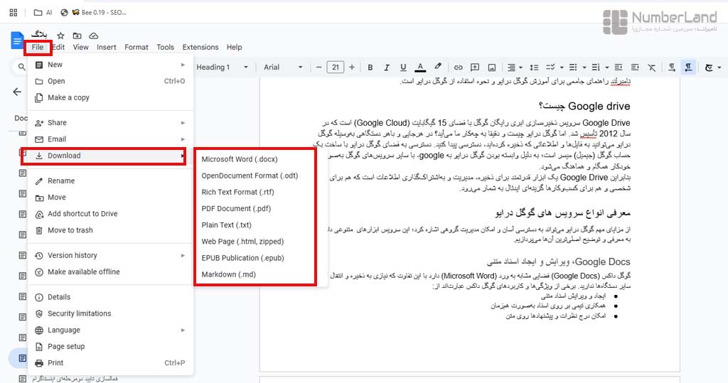728x383 pixels.
Task: Set left-to-right paragraph direction
Action: click(x=671, y=68)
